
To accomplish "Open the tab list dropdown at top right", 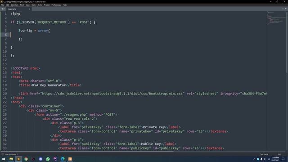I will (286, 9).
